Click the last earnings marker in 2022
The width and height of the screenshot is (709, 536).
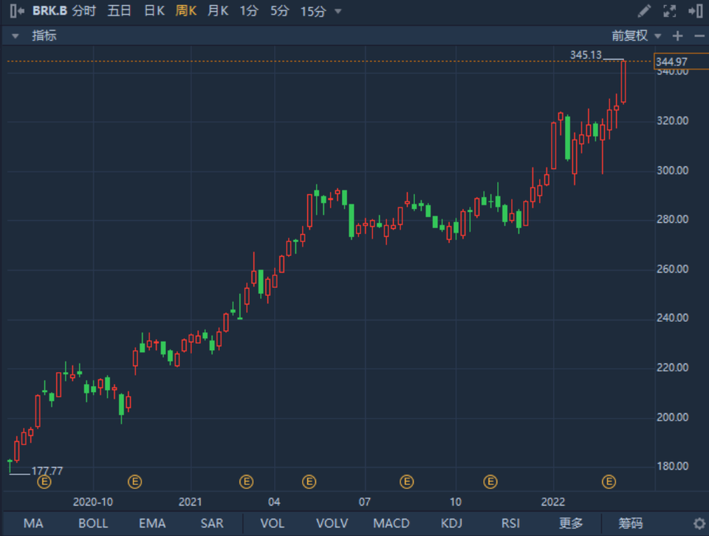609,482
